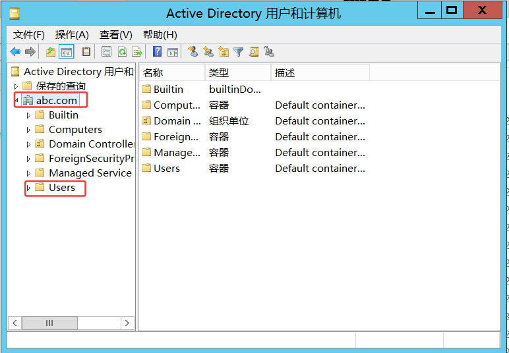
Task: Select Builtin in the left tree
Action: [x=63, y=115]
